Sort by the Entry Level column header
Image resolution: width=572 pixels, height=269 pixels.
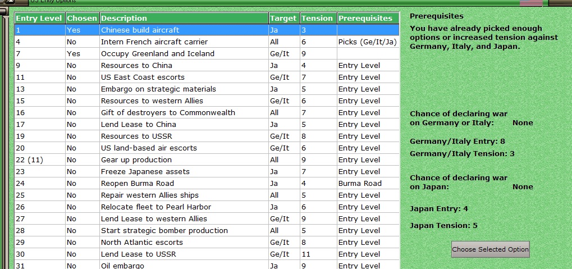(x=40, y=18)
